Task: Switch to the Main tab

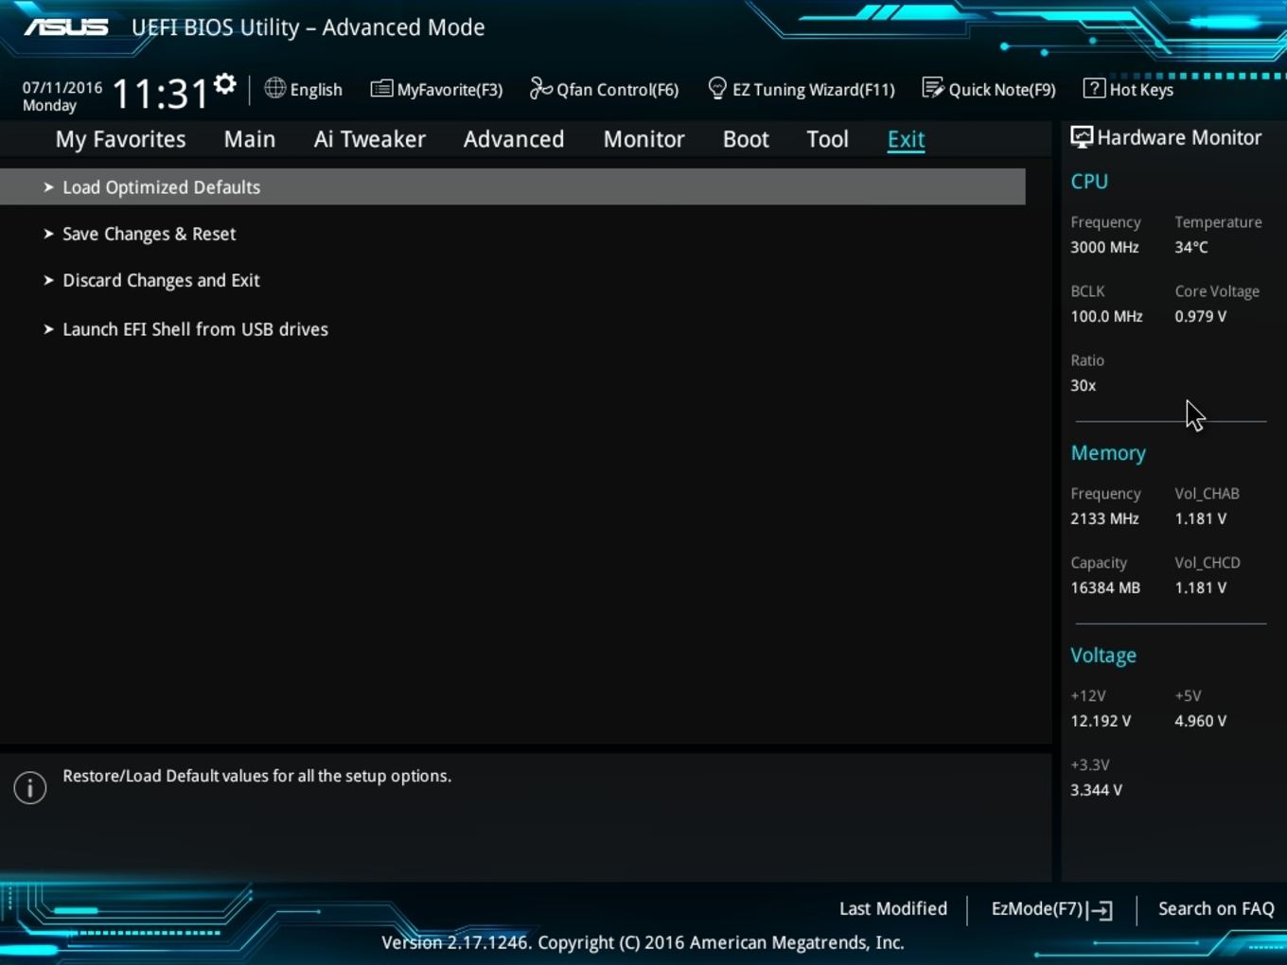Action: [250, 139]
